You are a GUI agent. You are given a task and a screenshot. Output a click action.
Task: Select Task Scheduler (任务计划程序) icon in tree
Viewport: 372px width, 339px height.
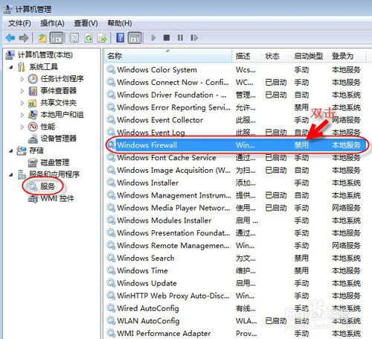[x=33, y=79]
